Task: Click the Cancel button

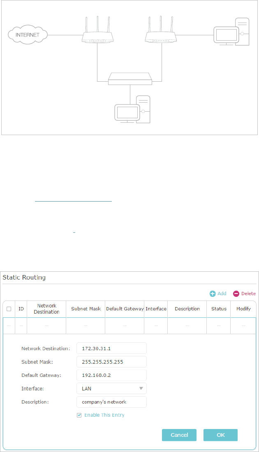Action: click(179, 435)
